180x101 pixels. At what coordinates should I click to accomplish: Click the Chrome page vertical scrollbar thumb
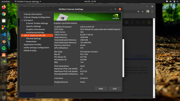[x=154, y=81]
